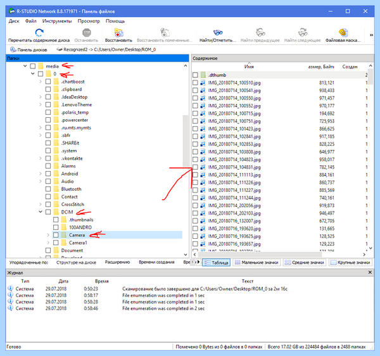Click the contents horizontal scrollbar thumb
This screenshot has height=356, width=380.
[x=260, y=255]
